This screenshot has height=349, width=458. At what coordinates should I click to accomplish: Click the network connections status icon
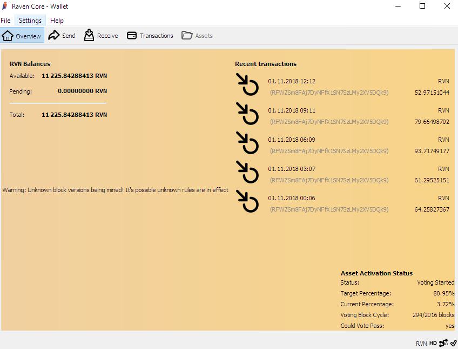coord(443,343)
